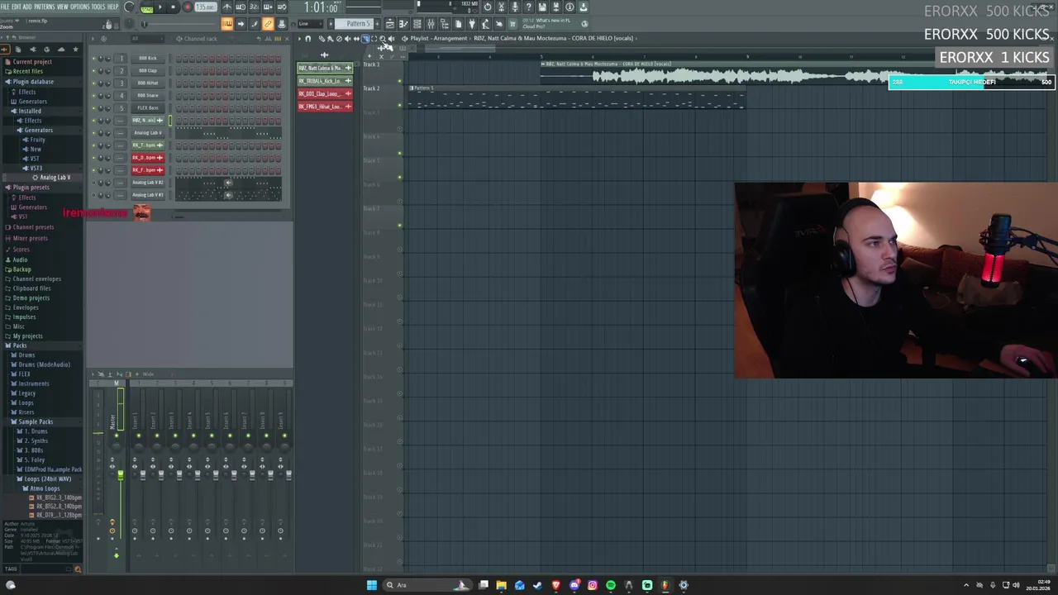1058x595 pixels.
Task: Click the orange link multilink controllers icon
Action: point(268,24)
